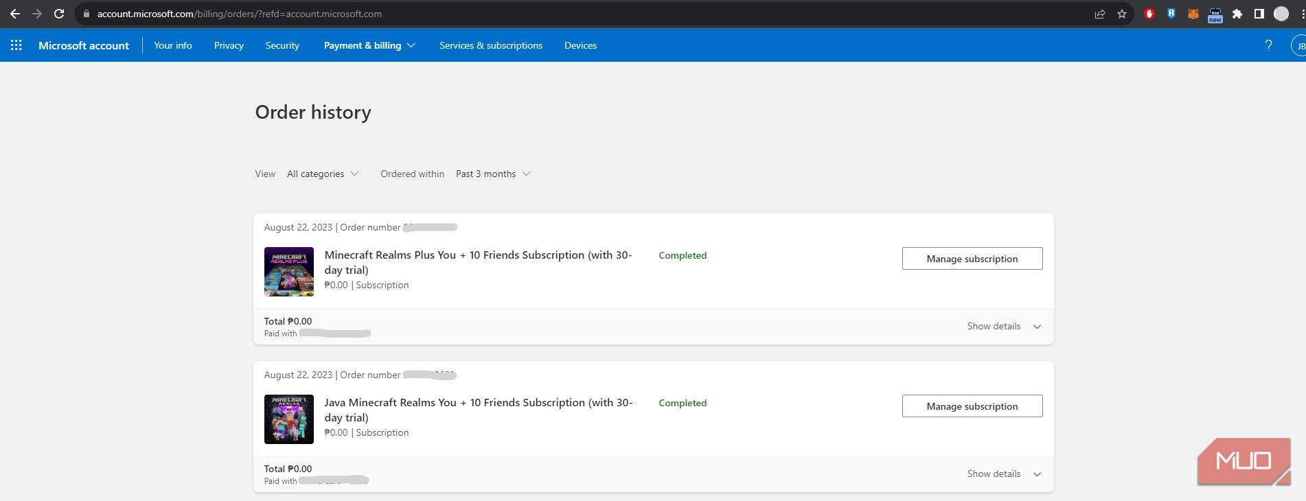
Task: Show details for Java Minecraft Realms order
Action: 1003,474
